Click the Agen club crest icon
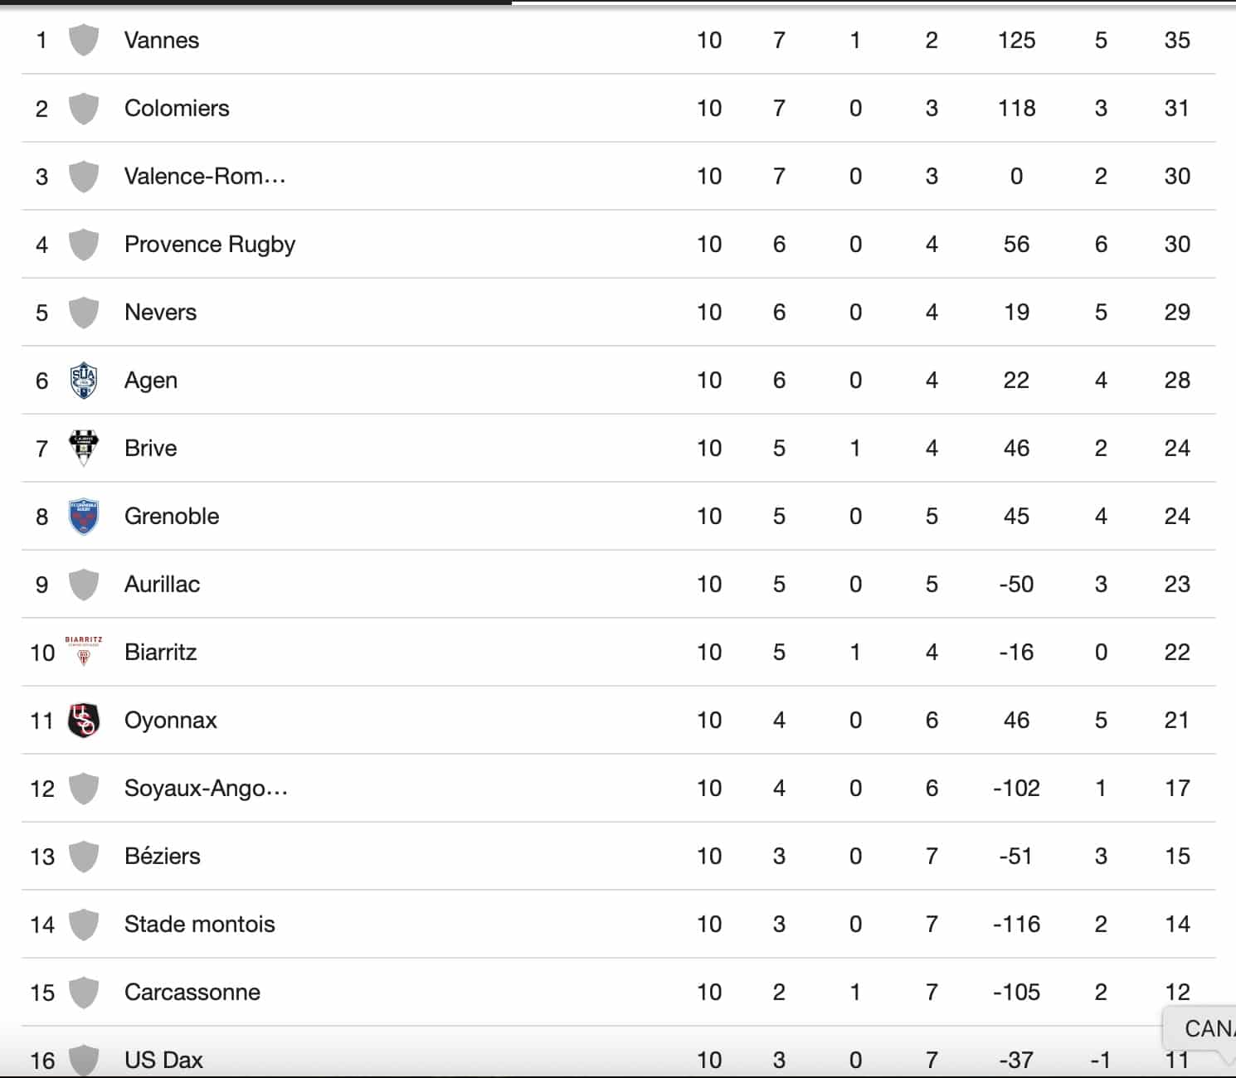 coord(83,381)
